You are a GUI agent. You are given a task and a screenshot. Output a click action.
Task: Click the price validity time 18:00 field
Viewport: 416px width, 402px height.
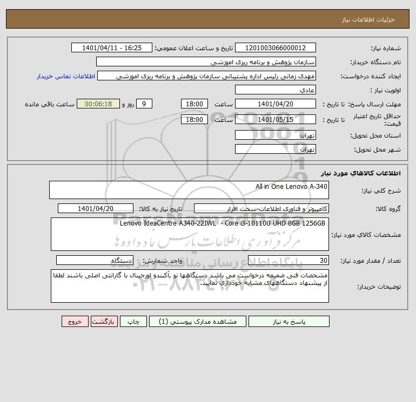click(x=194, y=119)
